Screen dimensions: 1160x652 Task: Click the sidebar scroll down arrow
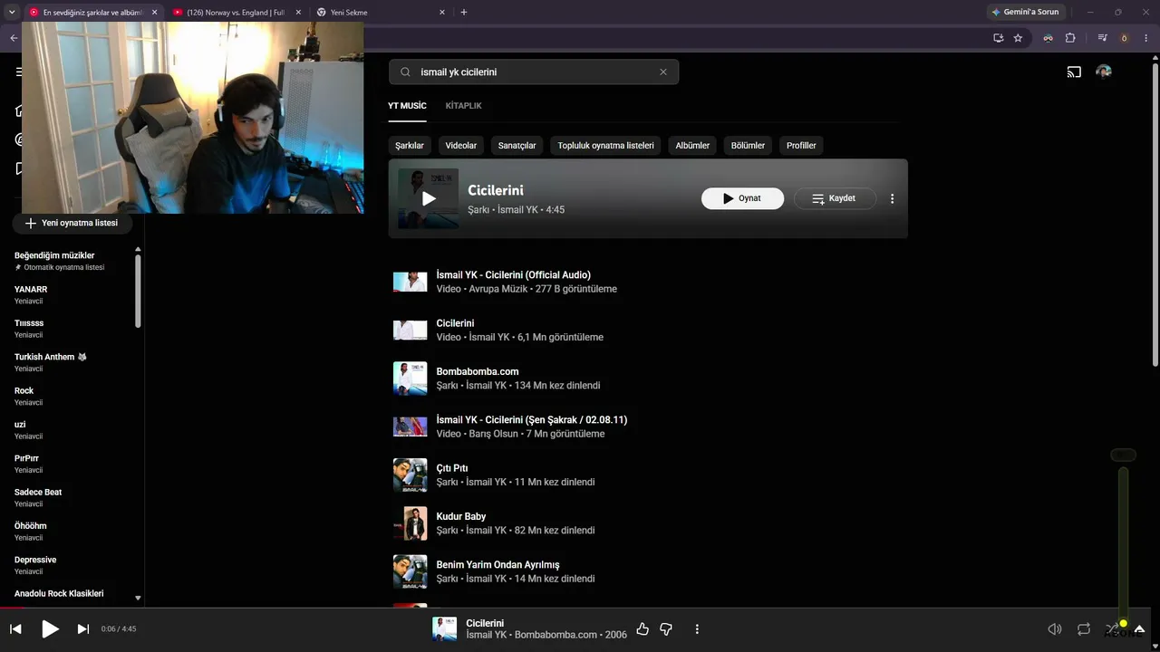[x=138, y=599]
